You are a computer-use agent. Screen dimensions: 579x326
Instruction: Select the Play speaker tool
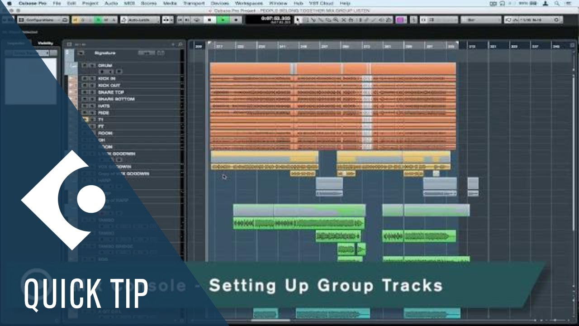click(x=381, y=20)
